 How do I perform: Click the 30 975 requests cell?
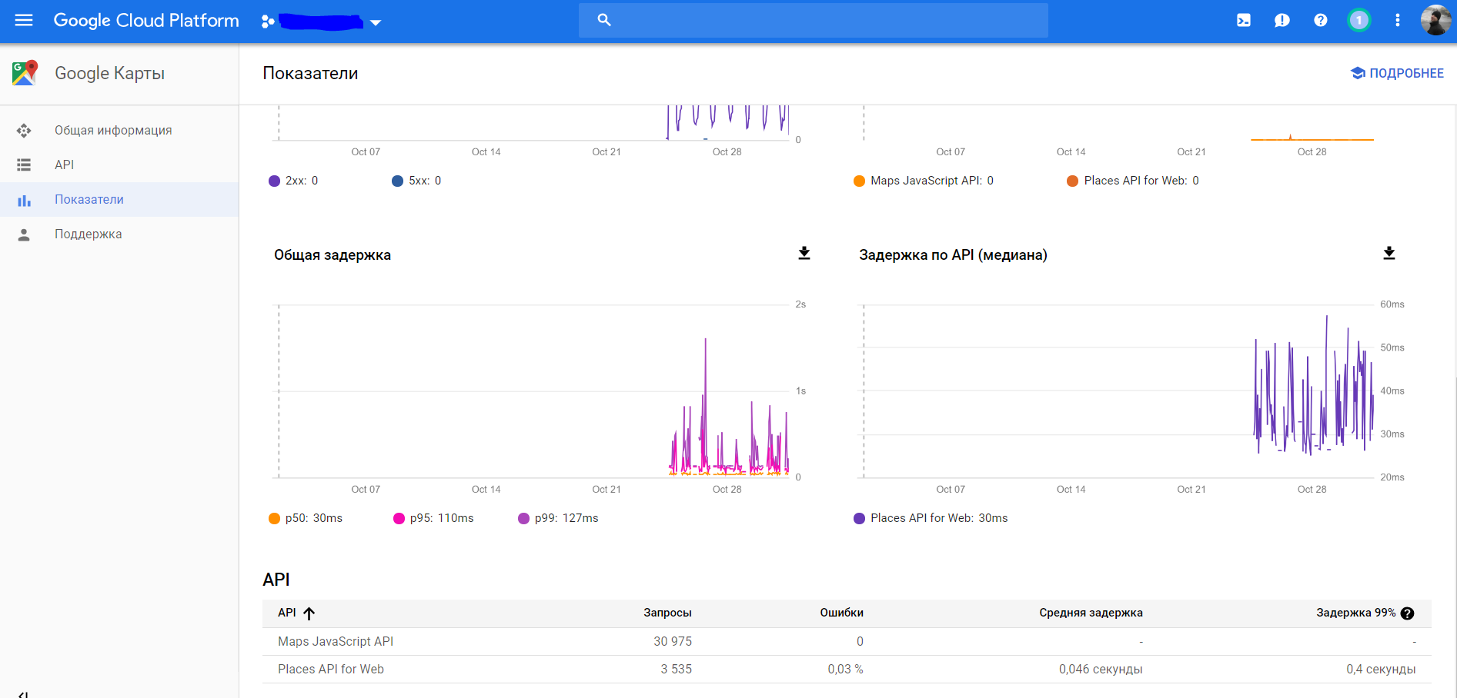(x=673, y=642)
